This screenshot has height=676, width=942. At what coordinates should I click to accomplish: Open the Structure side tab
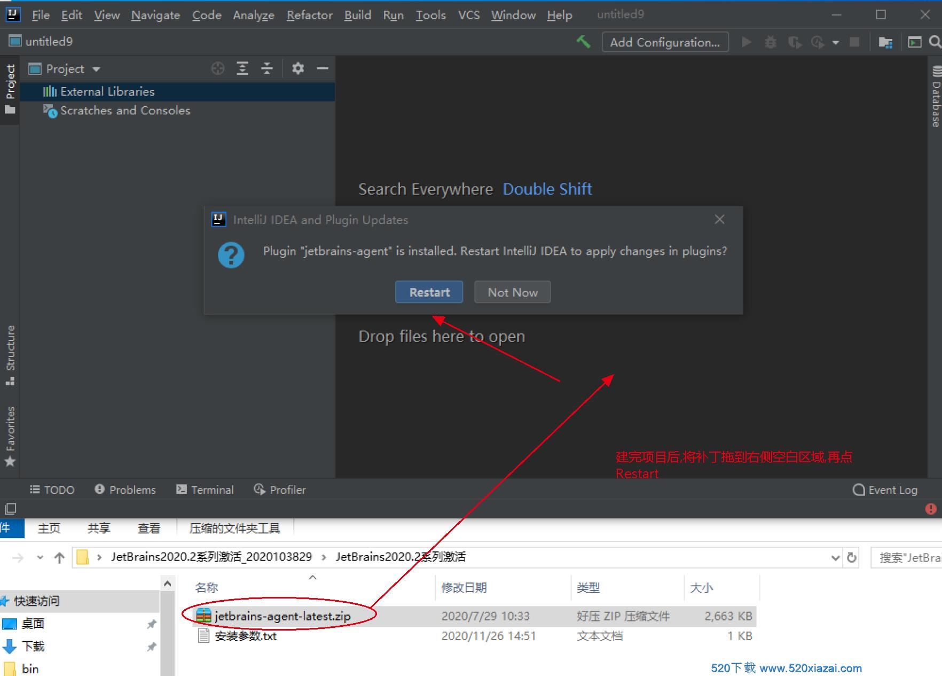pyautogui.click(x=10, y=355)
